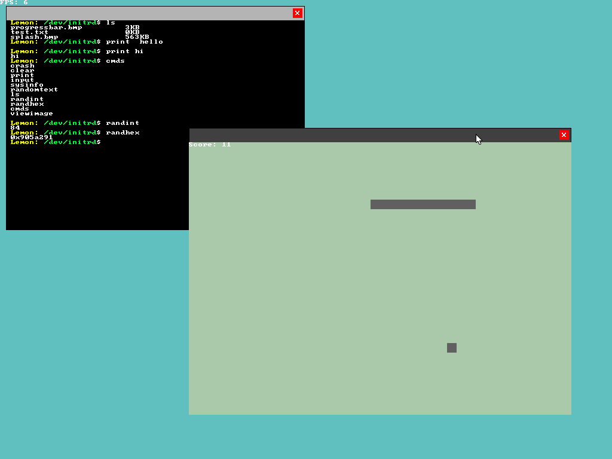The height and width of the screenshot is (459, 612).
Task: Click the test.txt file name
Action: [29, 32]
